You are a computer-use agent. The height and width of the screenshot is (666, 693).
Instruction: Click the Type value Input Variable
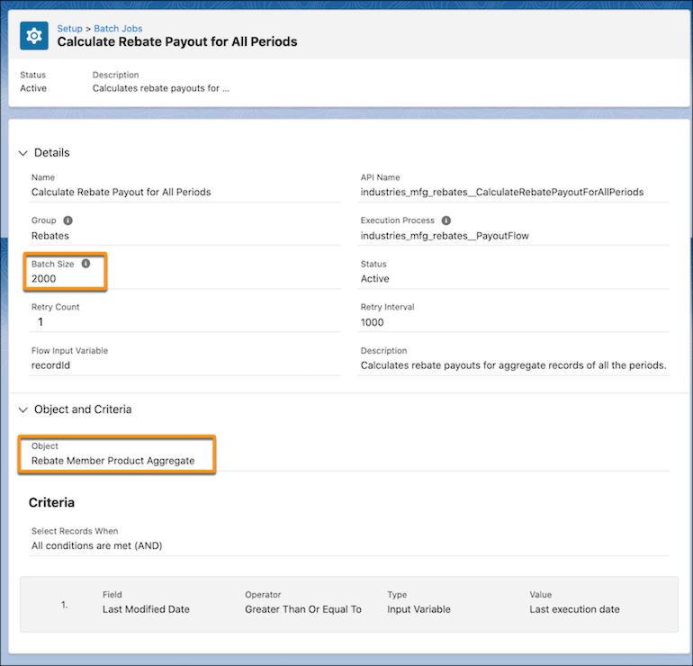pyautogui.click(x=419, y=609)
